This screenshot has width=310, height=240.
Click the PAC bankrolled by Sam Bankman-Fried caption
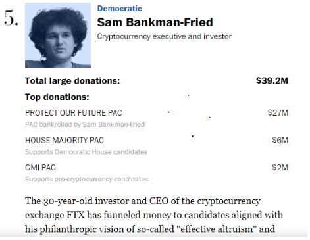[85, 124]
